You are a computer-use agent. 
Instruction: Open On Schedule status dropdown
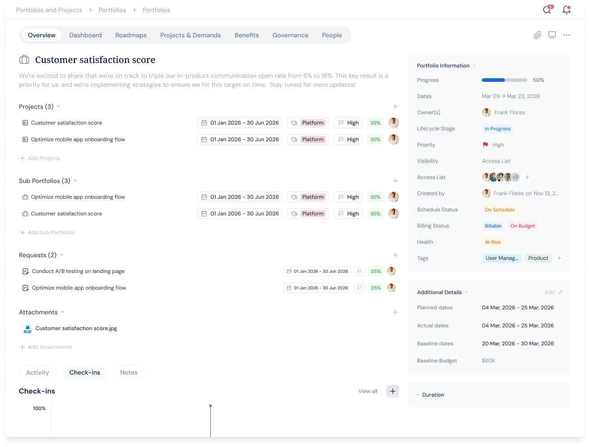[x=499, y=210]
